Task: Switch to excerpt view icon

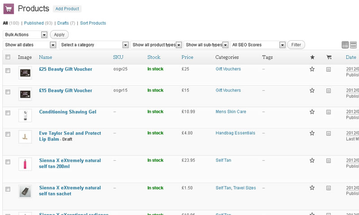Action: [x=353, y=45]
